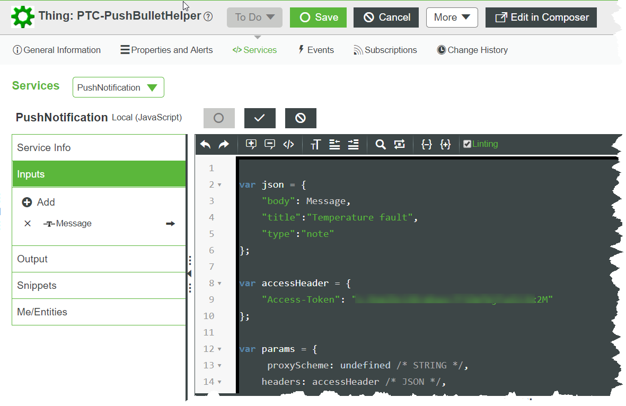Expand the Me/Entities section
Screen dimensions: 626x406
coord(99,312)
